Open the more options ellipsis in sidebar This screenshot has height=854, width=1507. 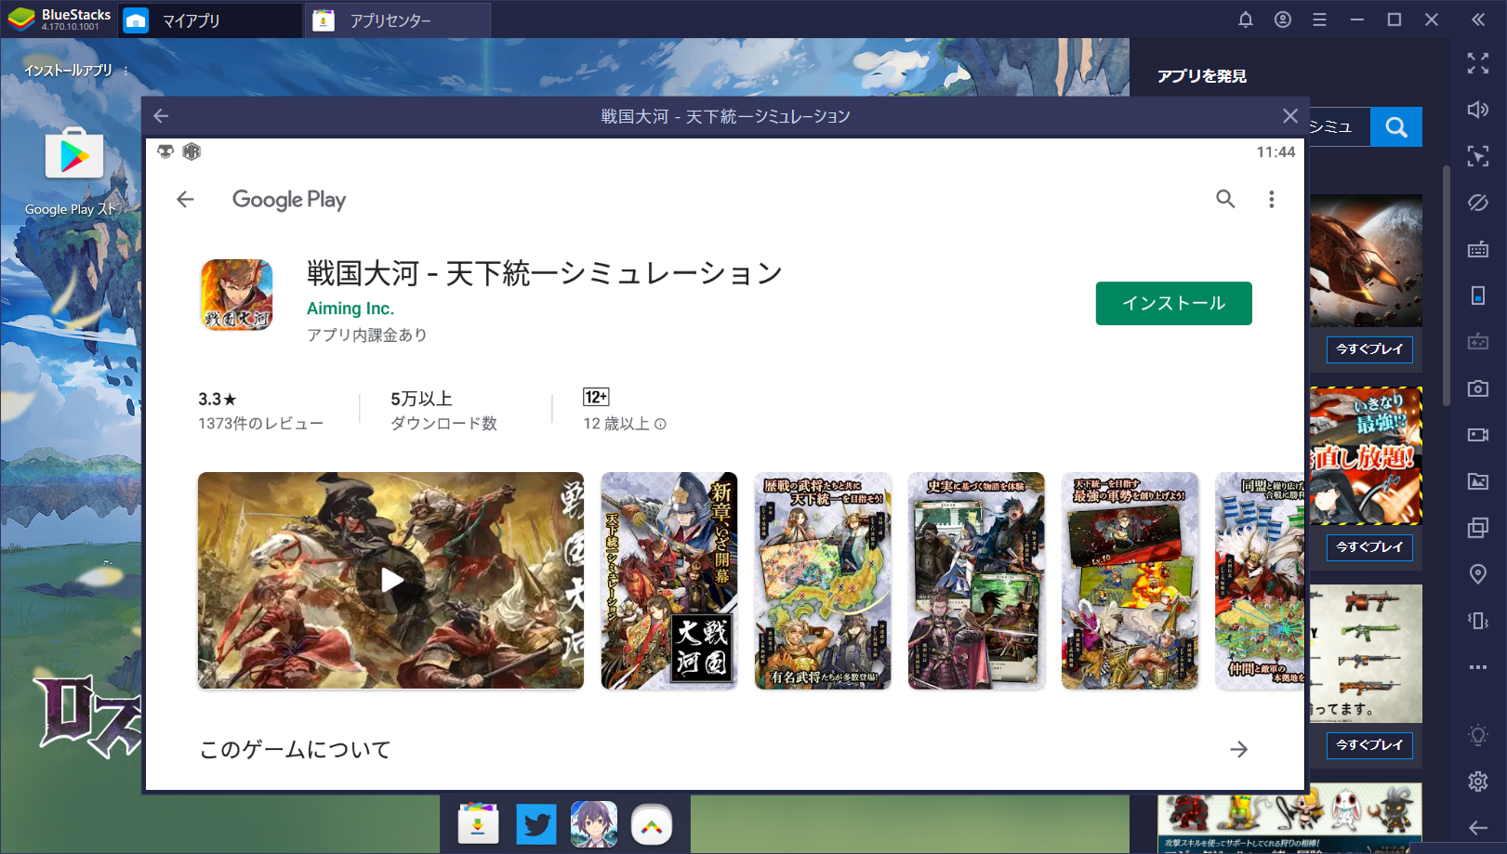tap(1478, 667)
